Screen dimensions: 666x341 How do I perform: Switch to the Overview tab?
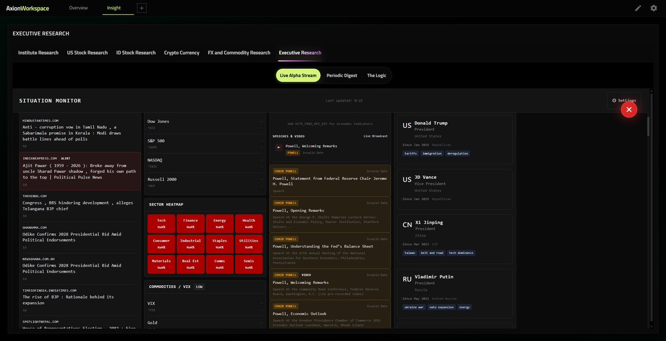click(78, 8)
